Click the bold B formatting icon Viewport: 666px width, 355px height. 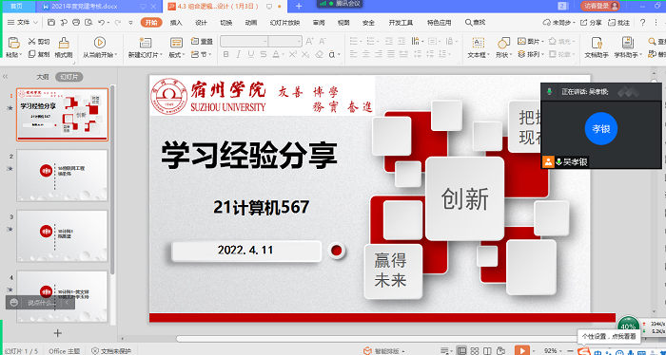point(226,54)
